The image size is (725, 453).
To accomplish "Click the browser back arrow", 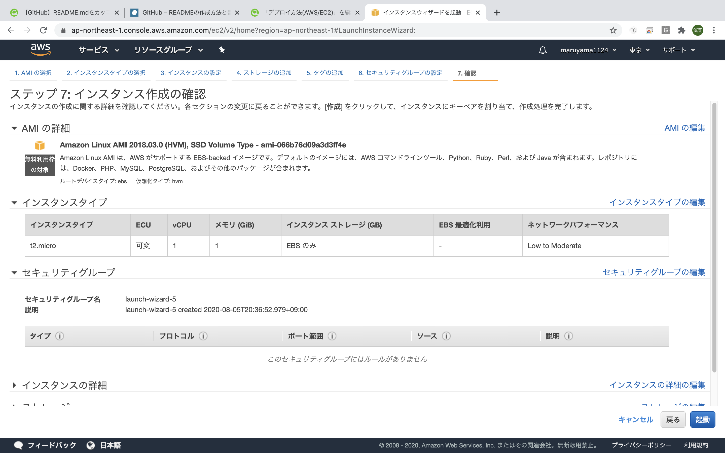I will point(11,30).
